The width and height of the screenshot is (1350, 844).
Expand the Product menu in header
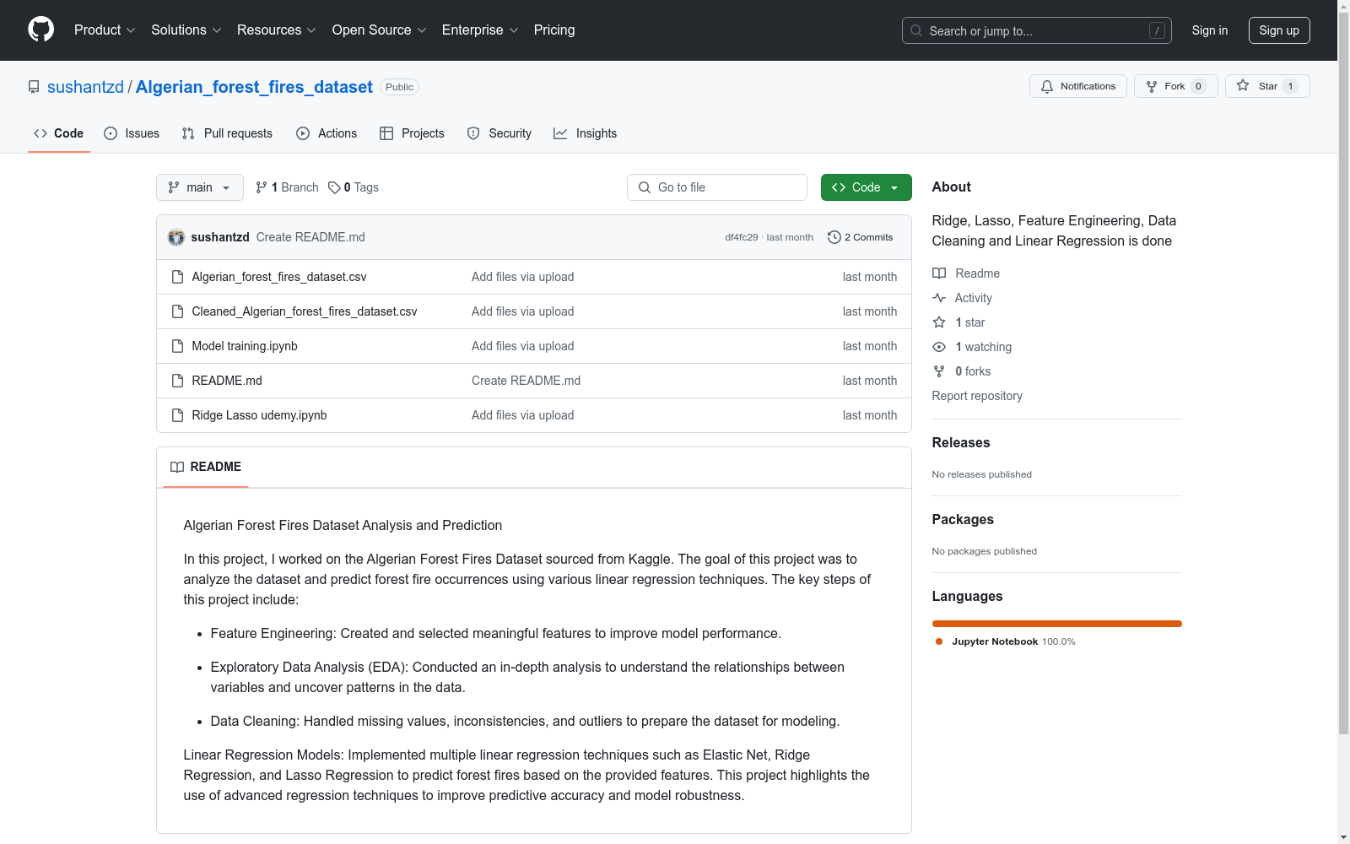point(105,30)
